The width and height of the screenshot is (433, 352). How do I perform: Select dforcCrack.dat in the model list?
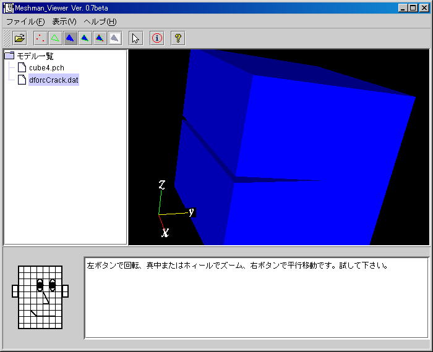click(x=54, y=80)
